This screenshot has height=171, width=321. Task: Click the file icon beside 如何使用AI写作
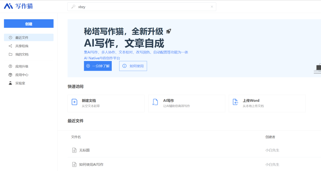(x=74, y=164)
